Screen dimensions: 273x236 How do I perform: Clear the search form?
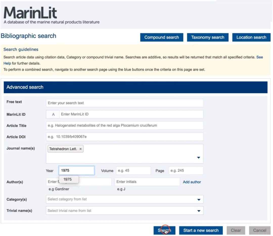tap(236, 230)
